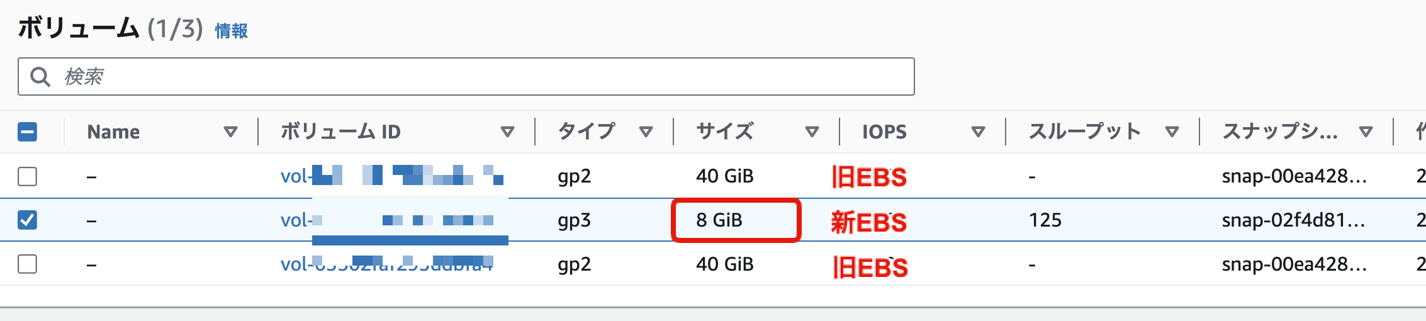This screenshot has height=321, width=1426.
Task: Click the スループット column sort triangle
Action: point(1172,132)
